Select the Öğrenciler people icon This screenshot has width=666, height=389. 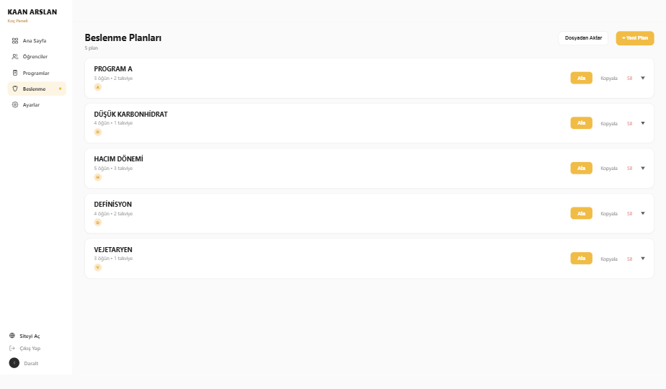(x=15, y=56)
